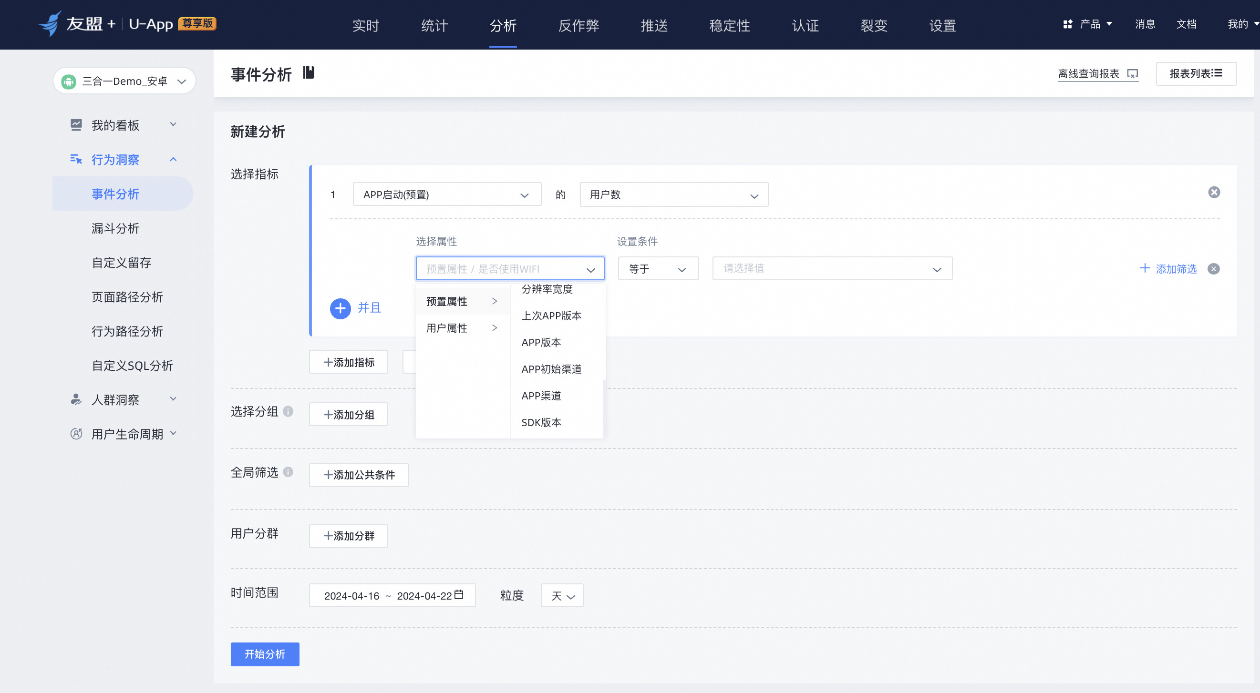Click the Android app icon in selector
Viewport: 1260px width, 693px height.
(x=69, y=82)
